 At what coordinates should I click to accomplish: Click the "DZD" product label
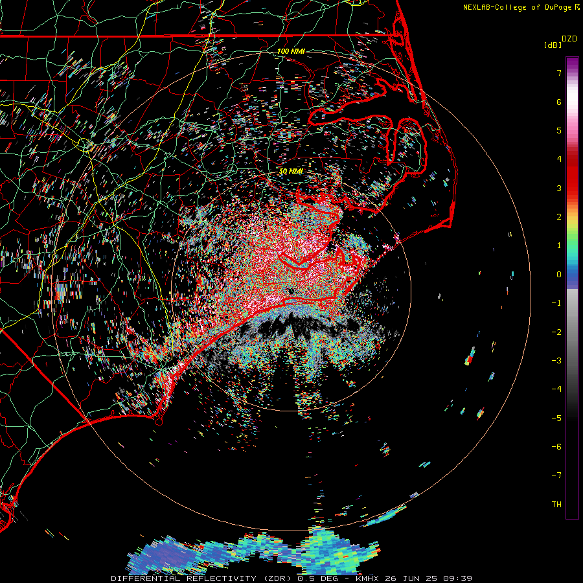pos(569,39)
